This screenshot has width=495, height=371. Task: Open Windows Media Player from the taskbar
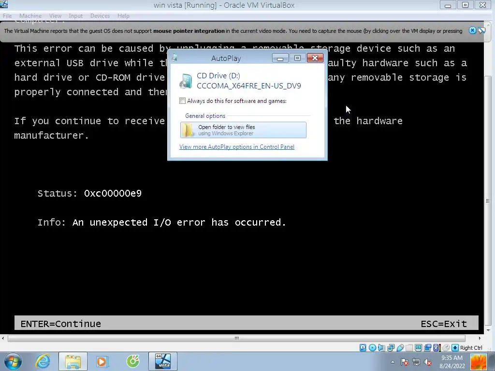(102, 361)
